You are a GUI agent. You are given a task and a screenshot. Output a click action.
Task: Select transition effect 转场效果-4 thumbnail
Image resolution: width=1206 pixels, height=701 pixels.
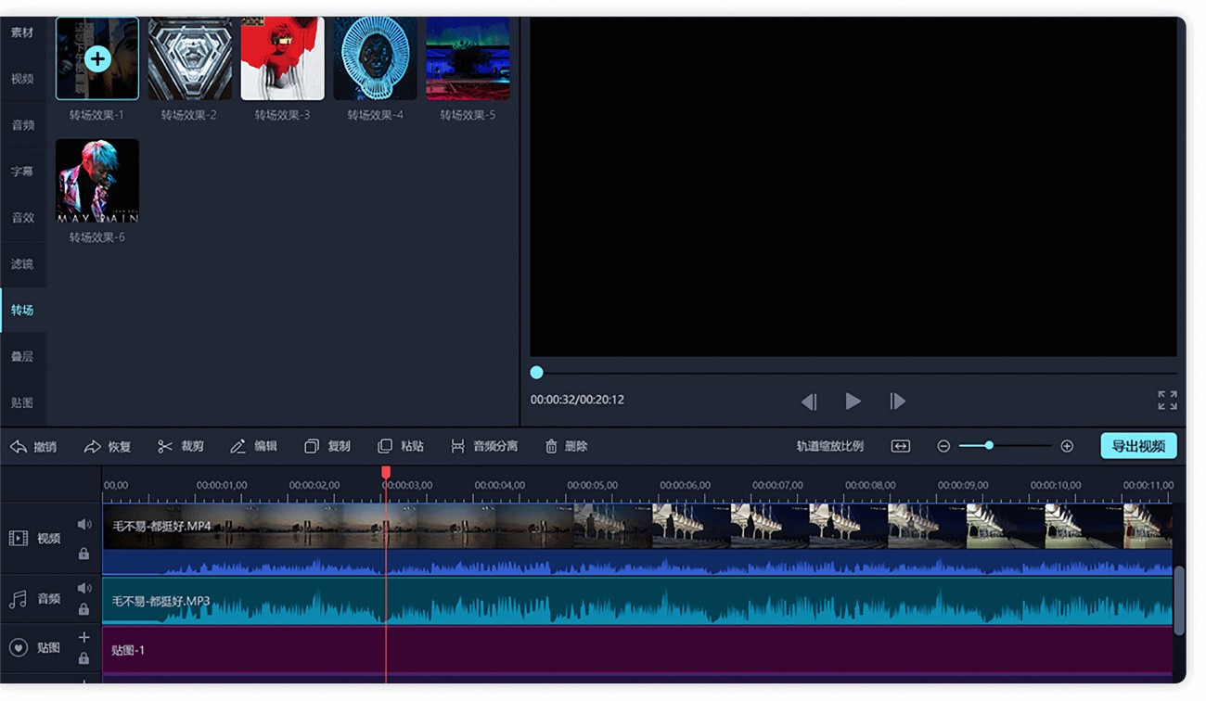(x=375, y=59)
